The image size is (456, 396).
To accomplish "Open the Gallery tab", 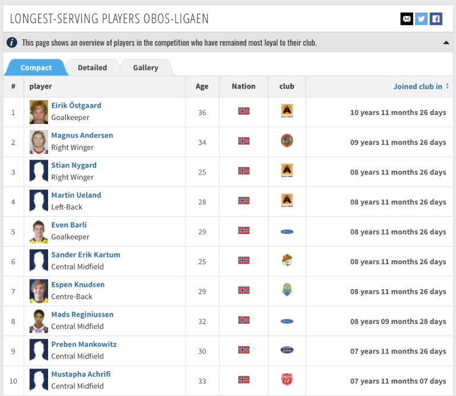I will [x=145, y=68].
